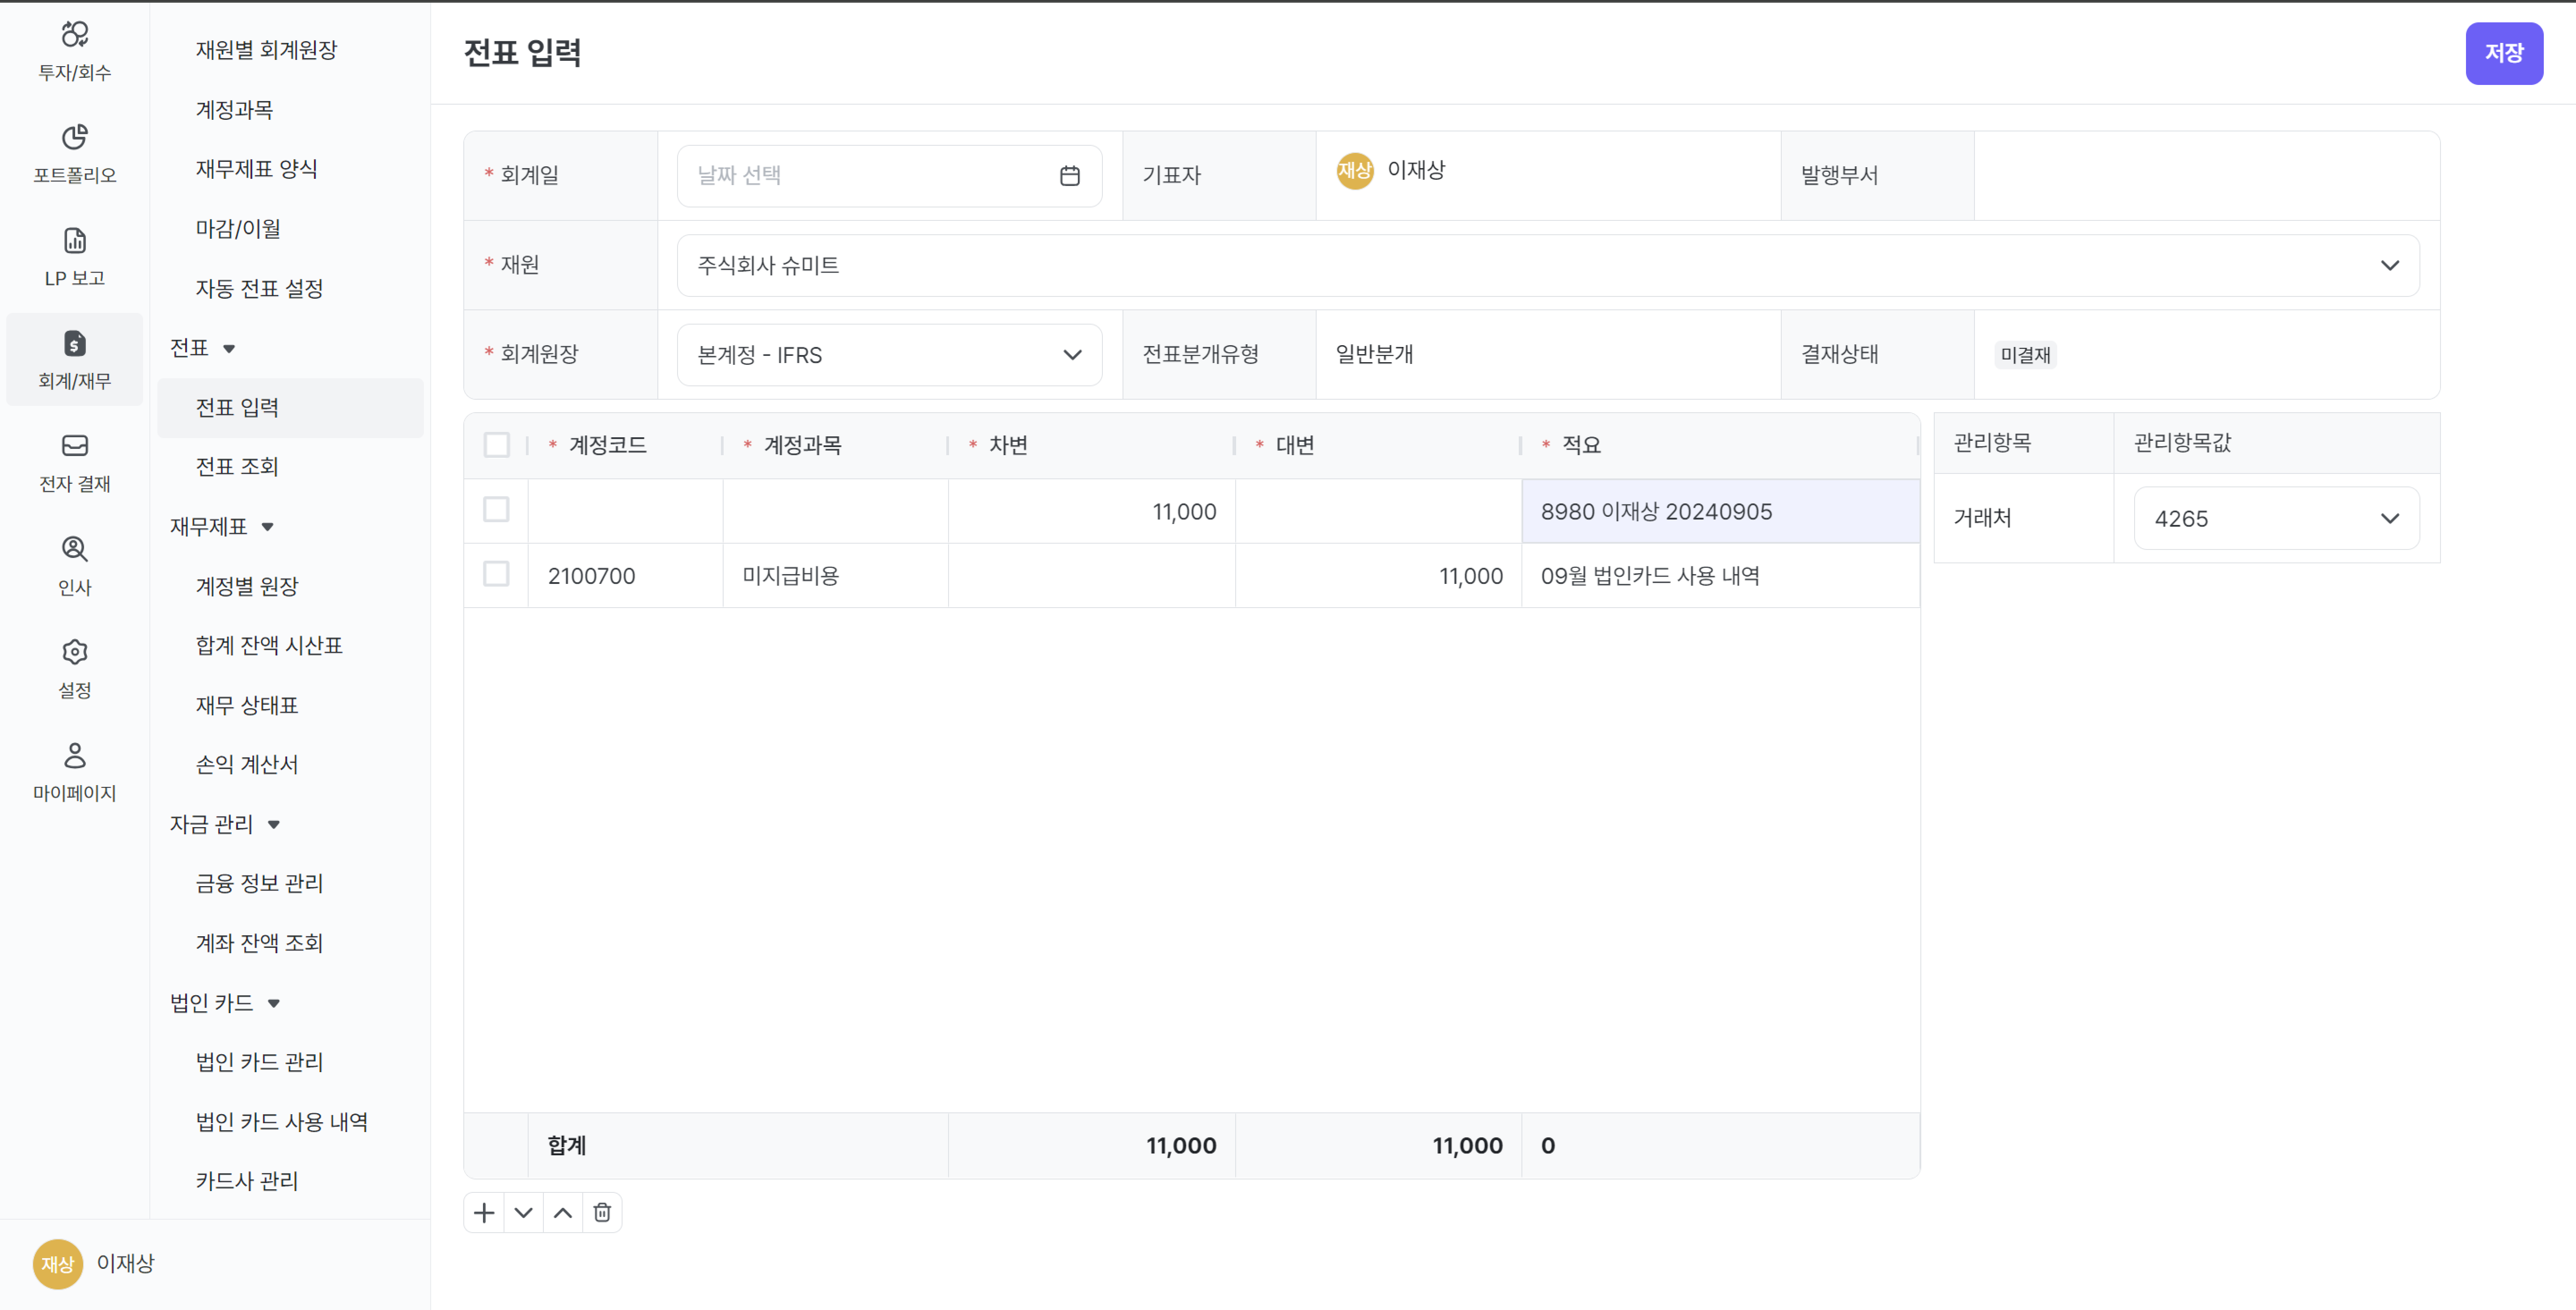Move row up with up arrow icon
2576x1310 pixels.
point(563,1212)
